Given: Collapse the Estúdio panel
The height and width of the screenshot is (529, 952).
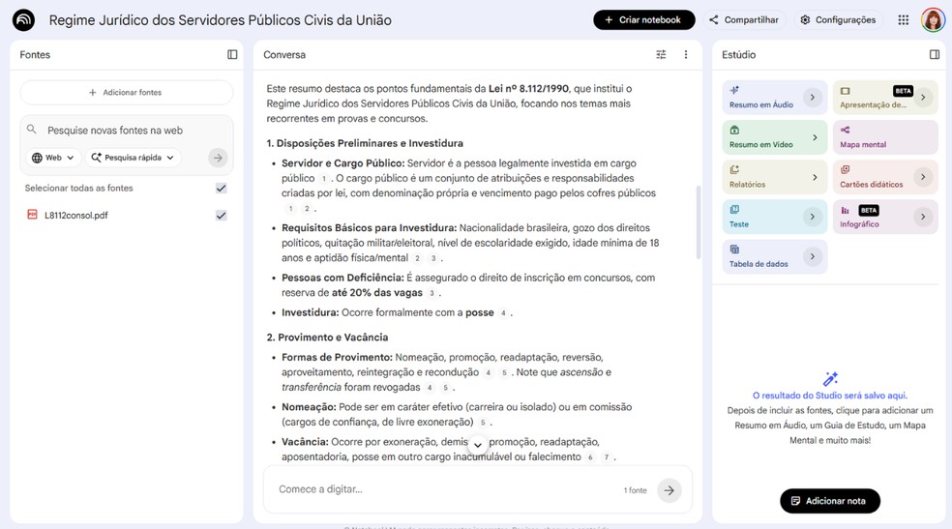Looking at the screenshot, I should 935,54.
